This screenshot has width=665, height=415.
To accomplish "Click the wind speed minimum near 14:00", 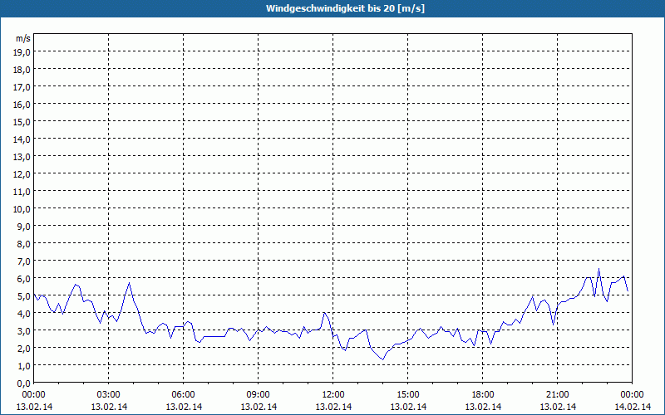I will pyautogui.click(x=382, y=359).
